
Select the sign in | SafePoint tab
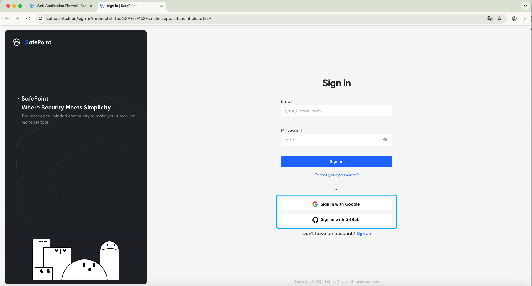(132, 6)
